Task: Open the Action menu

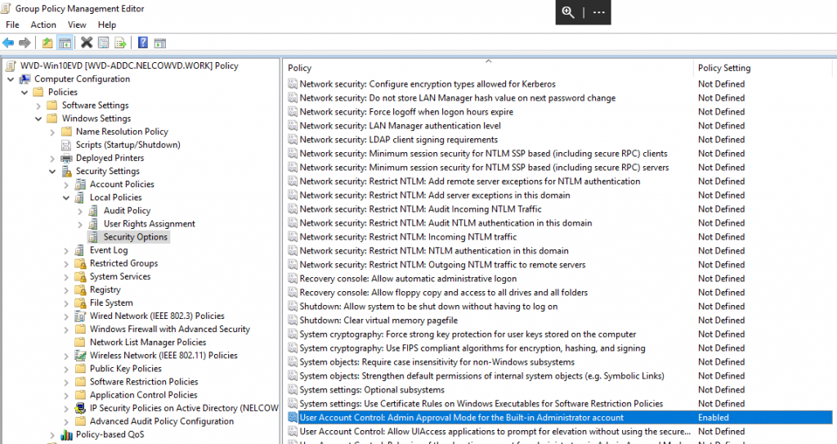Action: coord(43,25)
